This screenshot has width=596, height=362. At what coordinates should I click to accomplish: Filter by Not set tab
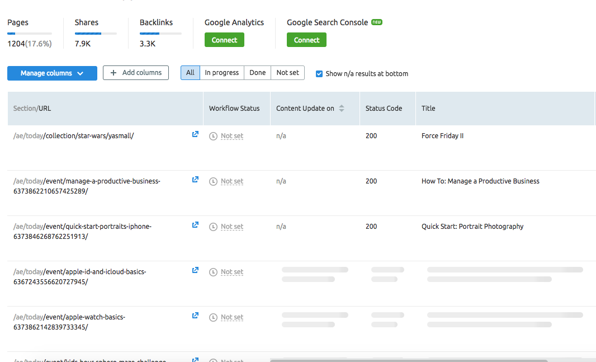point(288,73)
